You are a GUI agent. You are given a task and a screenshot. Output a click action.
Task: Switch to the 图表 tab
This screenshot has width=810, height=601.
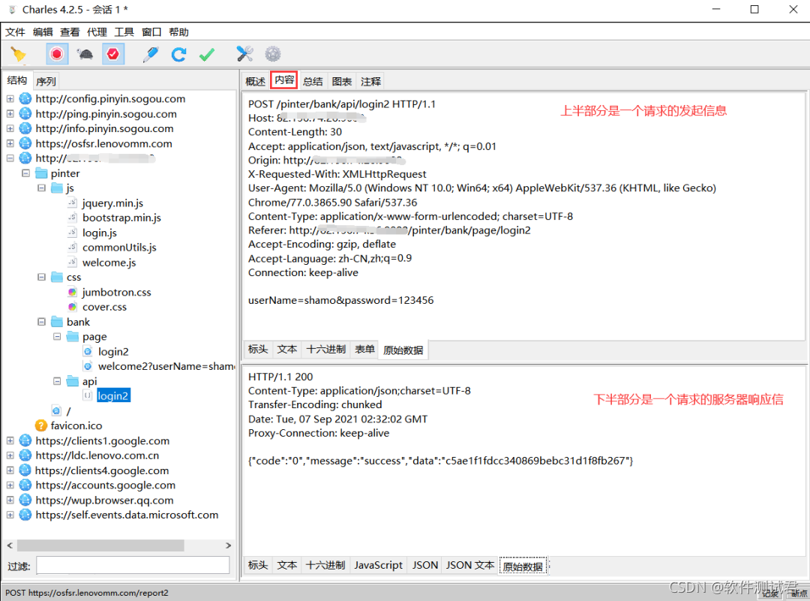[341, 81]
